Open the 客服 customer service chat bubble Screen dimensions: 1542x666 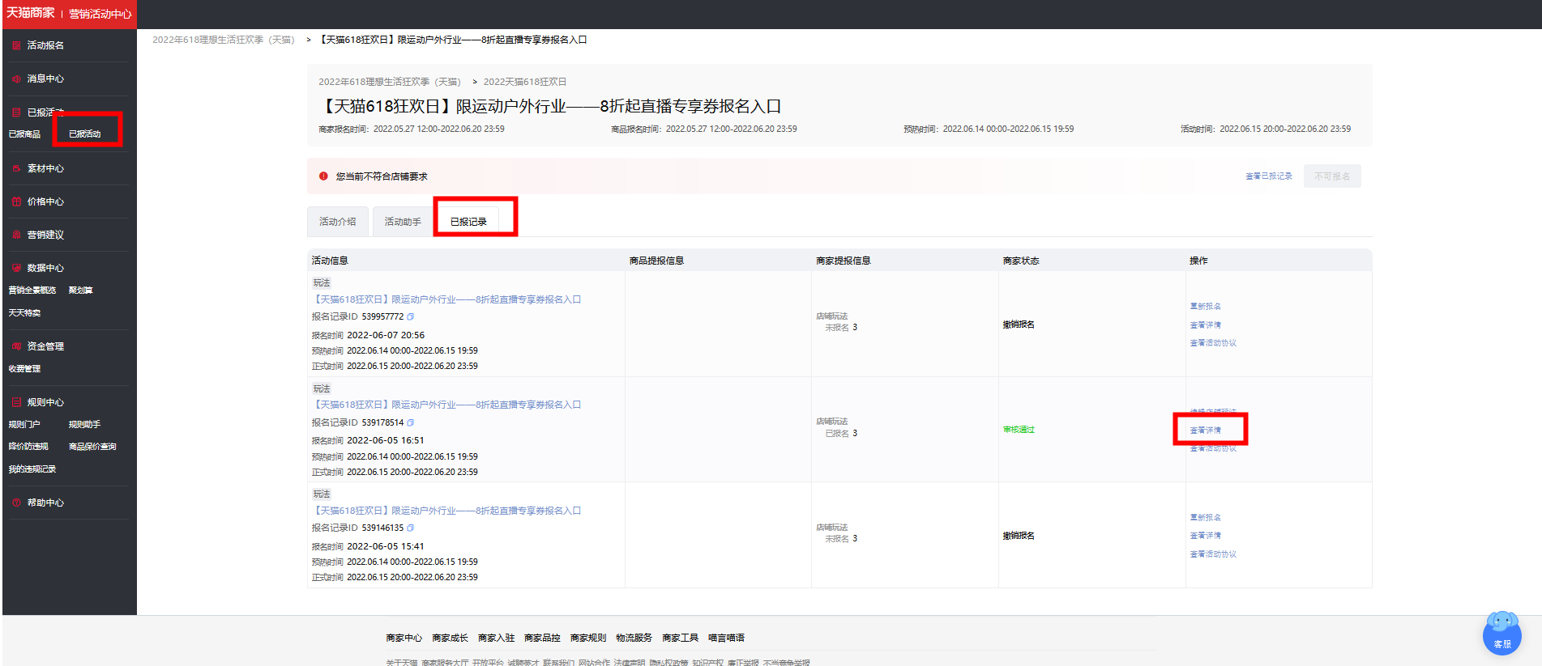click(x=1502, y=634)
